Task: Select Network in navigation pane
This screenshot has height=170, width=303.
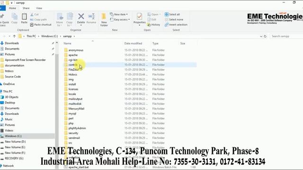Action: coord(9,166)
